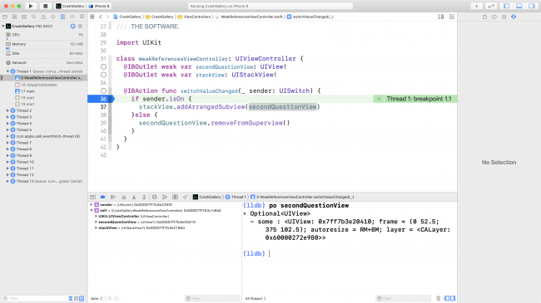Viewport: 541px width, 303px height.
Task: Open the project navigator folder icon
Action: pos(5,17)
